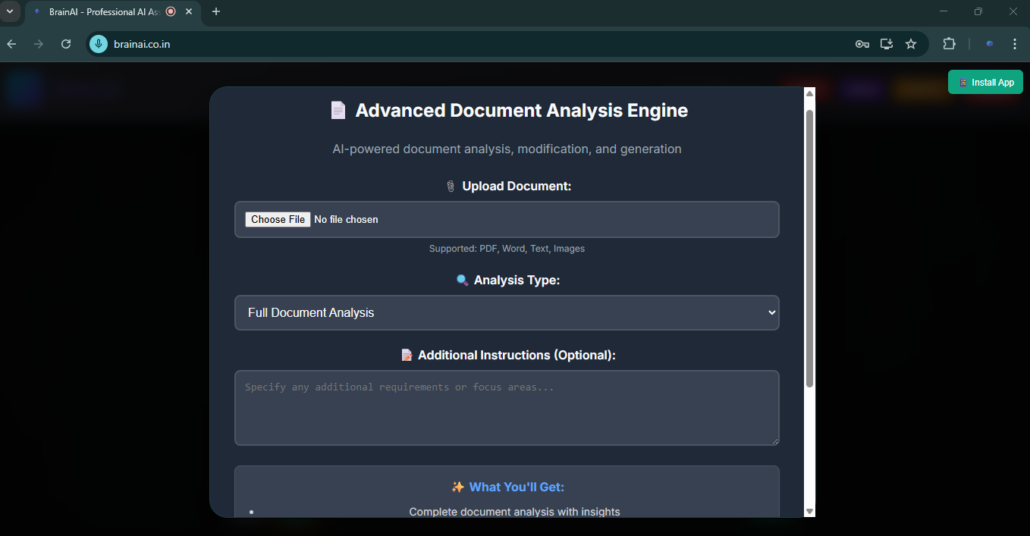1030x536 pixels.
Task: Open the saved passwords key icon
Action: [862, 44]
